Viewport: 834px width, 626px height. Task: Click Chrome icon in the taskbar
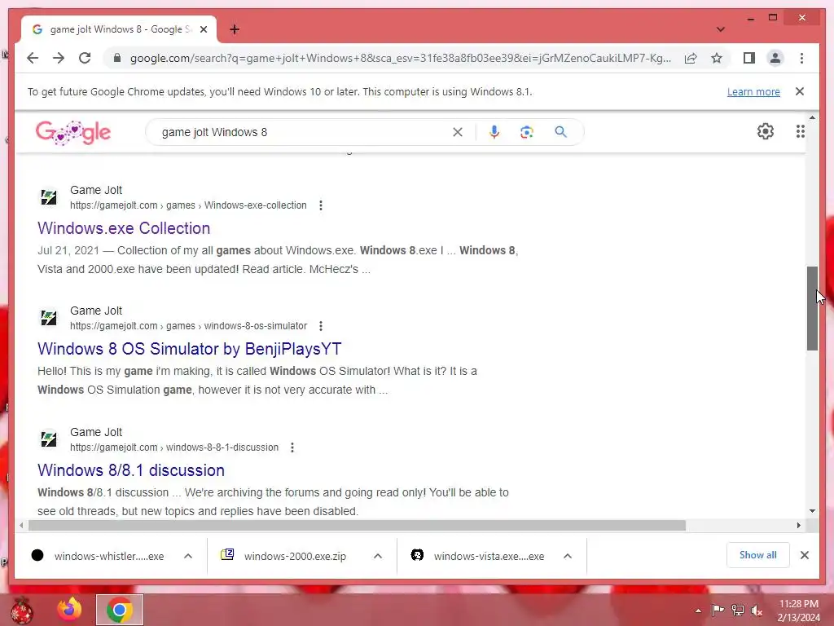[x=120, y=610]
